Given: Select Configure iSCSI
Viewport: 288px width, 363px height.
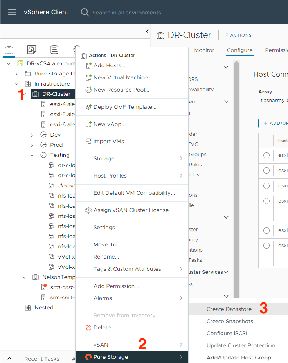Looking at the screenshot, I should pos(227,333).
